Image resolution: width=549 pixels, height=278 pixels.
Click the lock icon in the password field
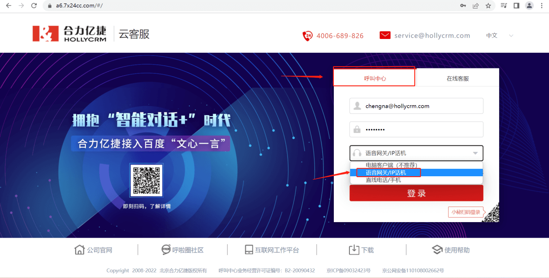coord(357,129)
